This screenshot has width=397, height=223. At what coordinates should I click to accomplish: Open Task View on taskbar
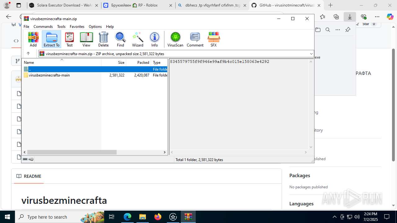[x=112, y=217]
